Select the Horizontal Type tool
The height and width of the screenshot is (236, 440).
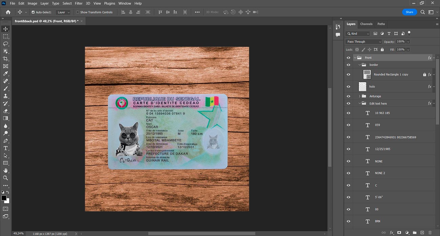click(x=5, y=148)
